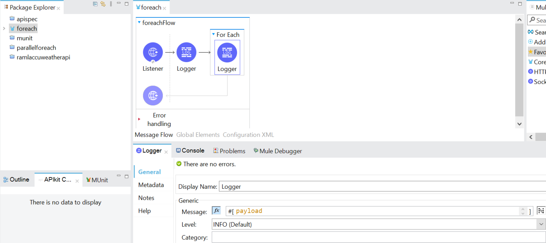
Task: Switch to the Configuration XML tab
Action: pos(248,135)
